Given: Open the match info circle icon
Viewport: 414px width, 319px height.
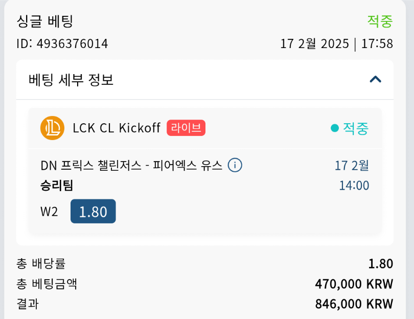Looking at the screenshot, I should click(x=235, y=166).
